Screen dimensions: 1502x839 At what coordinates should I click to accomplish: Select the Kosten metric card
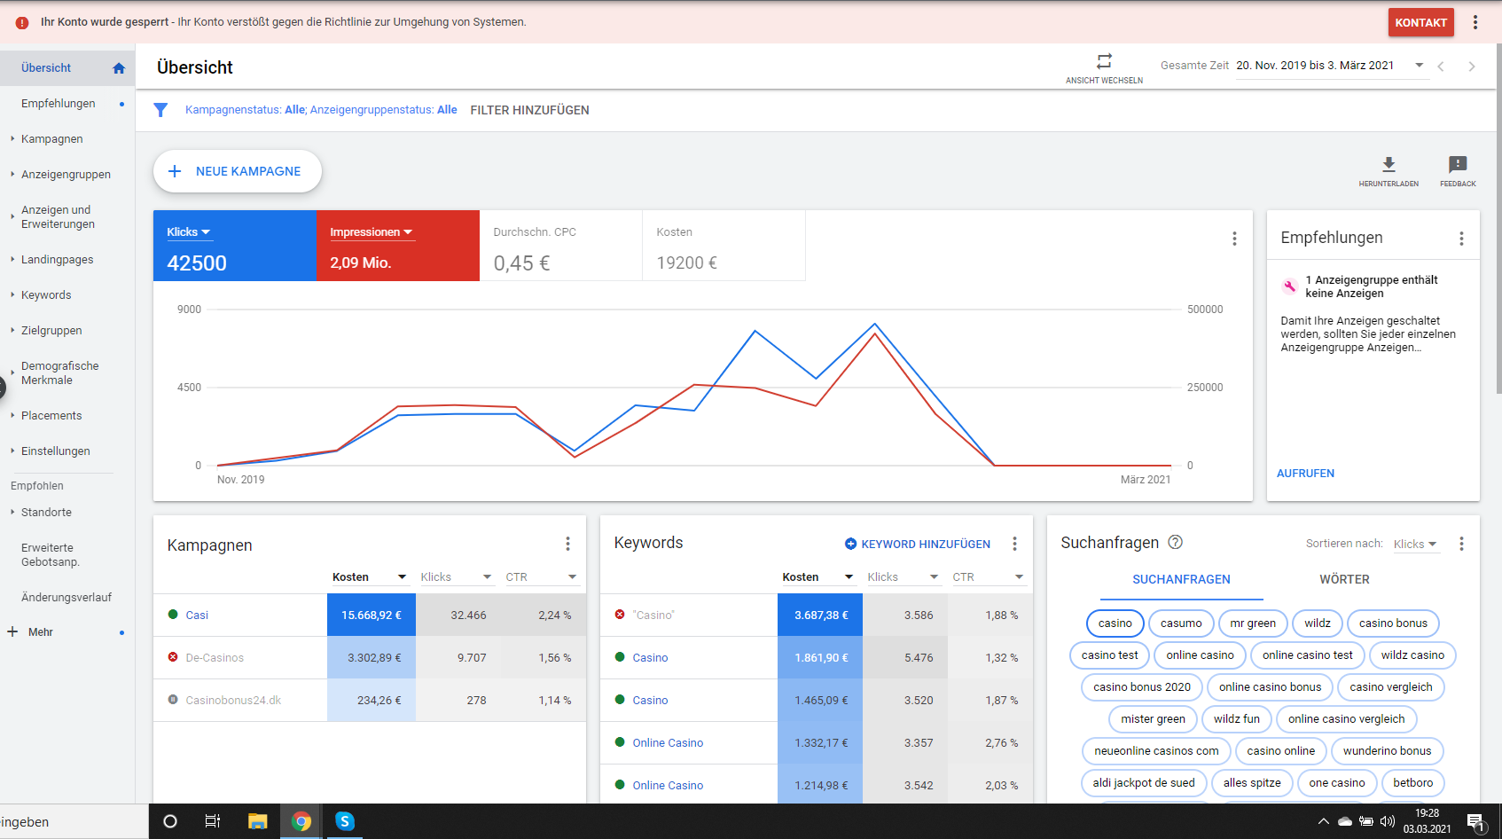click(x=724, y=246)
